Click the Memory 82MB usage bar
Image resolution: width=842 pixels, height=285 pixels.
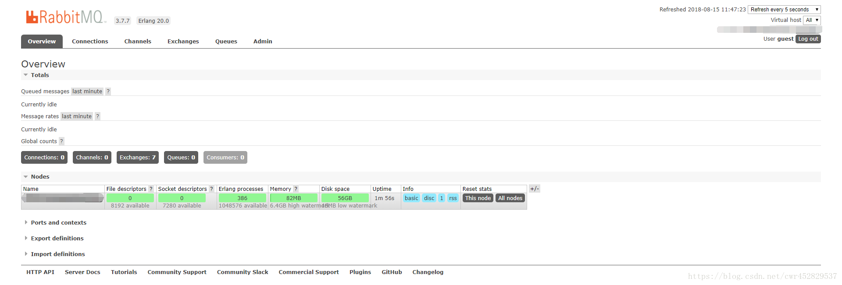point(294,198)
